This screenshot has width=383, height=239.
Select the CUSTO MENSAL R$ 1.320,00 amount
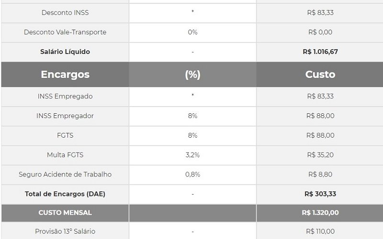click(320, 213)
